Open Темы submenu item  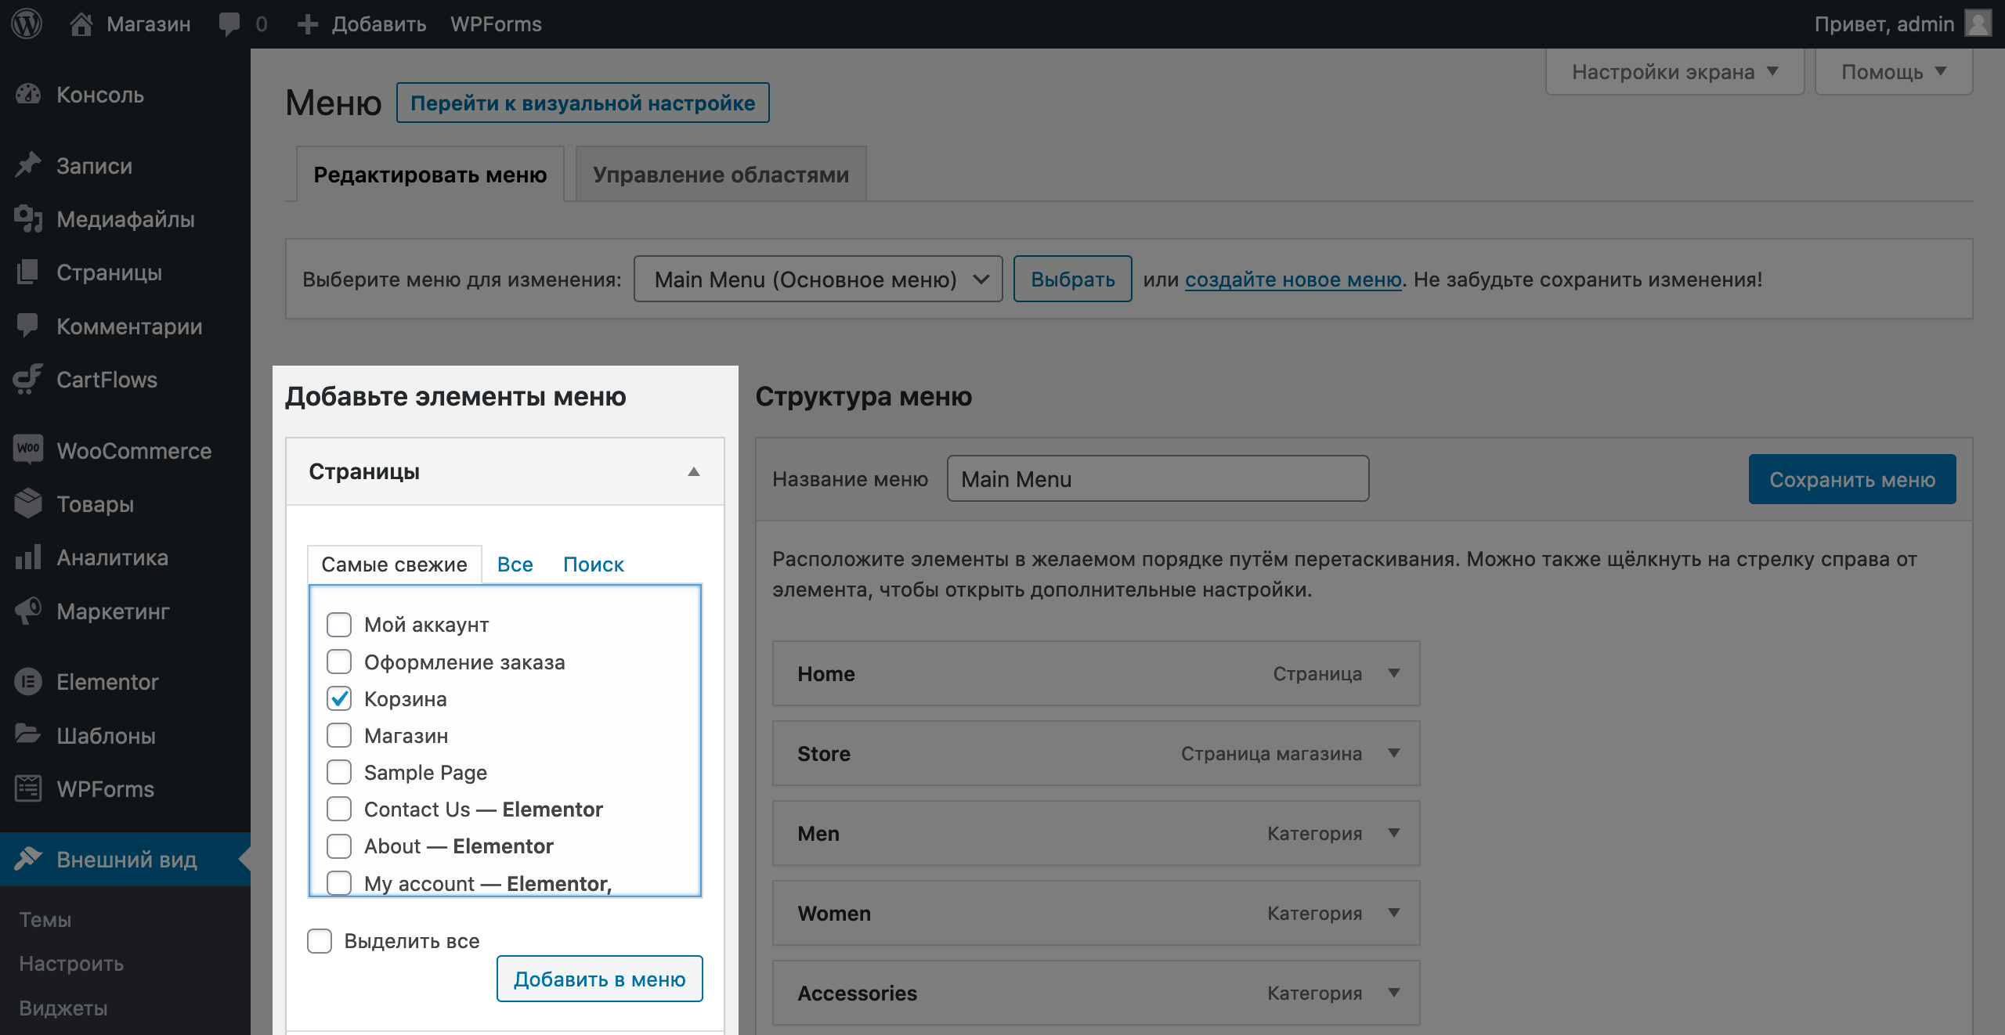pos(45,920)
